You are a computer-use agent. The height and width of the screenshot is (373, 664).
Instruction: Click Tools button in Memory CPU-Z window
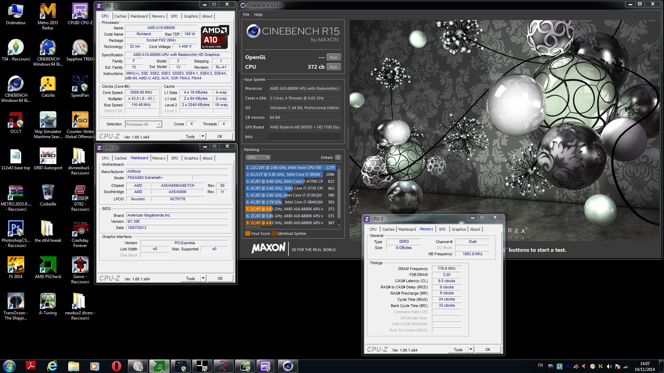pyautogui.click(x=458, y=350)
